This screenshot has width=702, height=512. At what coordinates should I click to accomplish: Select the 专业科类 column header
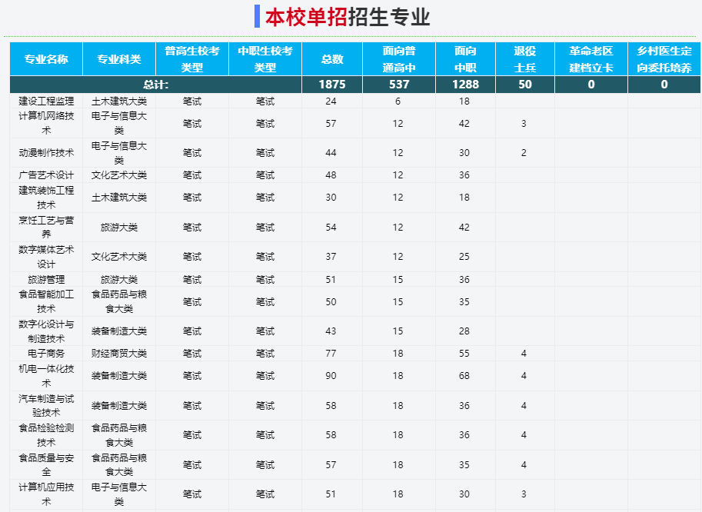(x=119, y=59)
